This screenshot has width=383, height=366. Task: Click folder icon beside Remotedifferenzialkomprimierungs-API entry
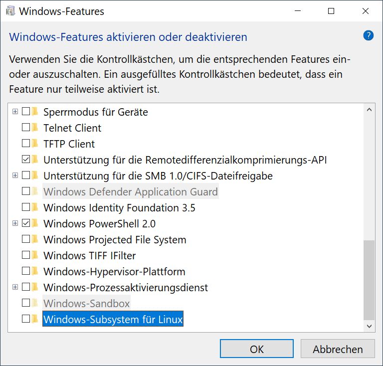pos(35,160)
